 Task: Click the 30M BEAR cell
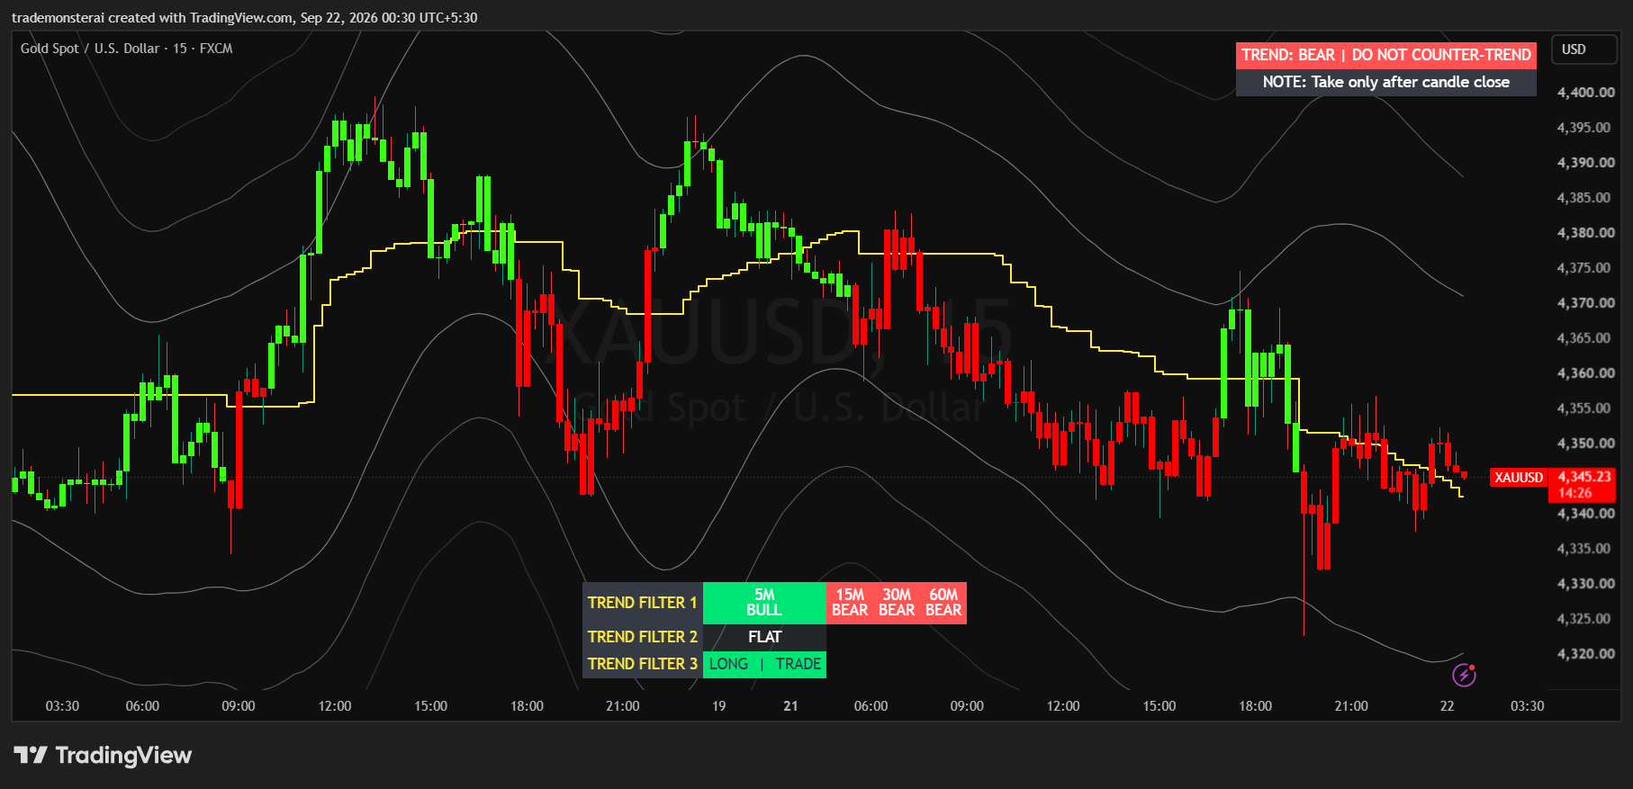coord(897,603)
